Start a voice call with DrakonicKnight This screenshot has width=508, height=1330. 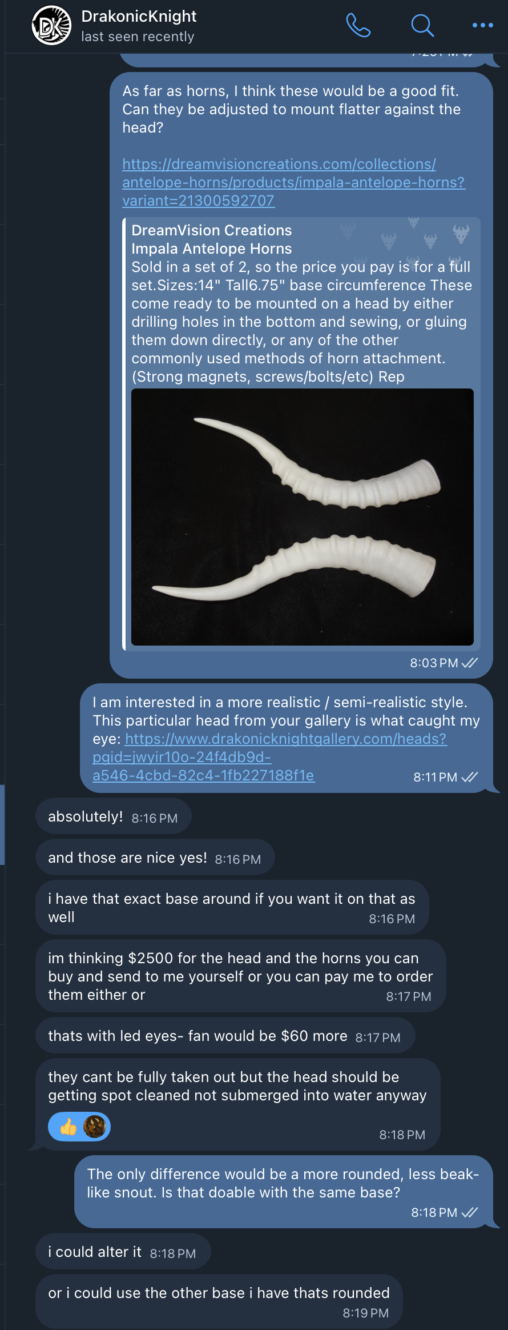(x=358, y=25)
